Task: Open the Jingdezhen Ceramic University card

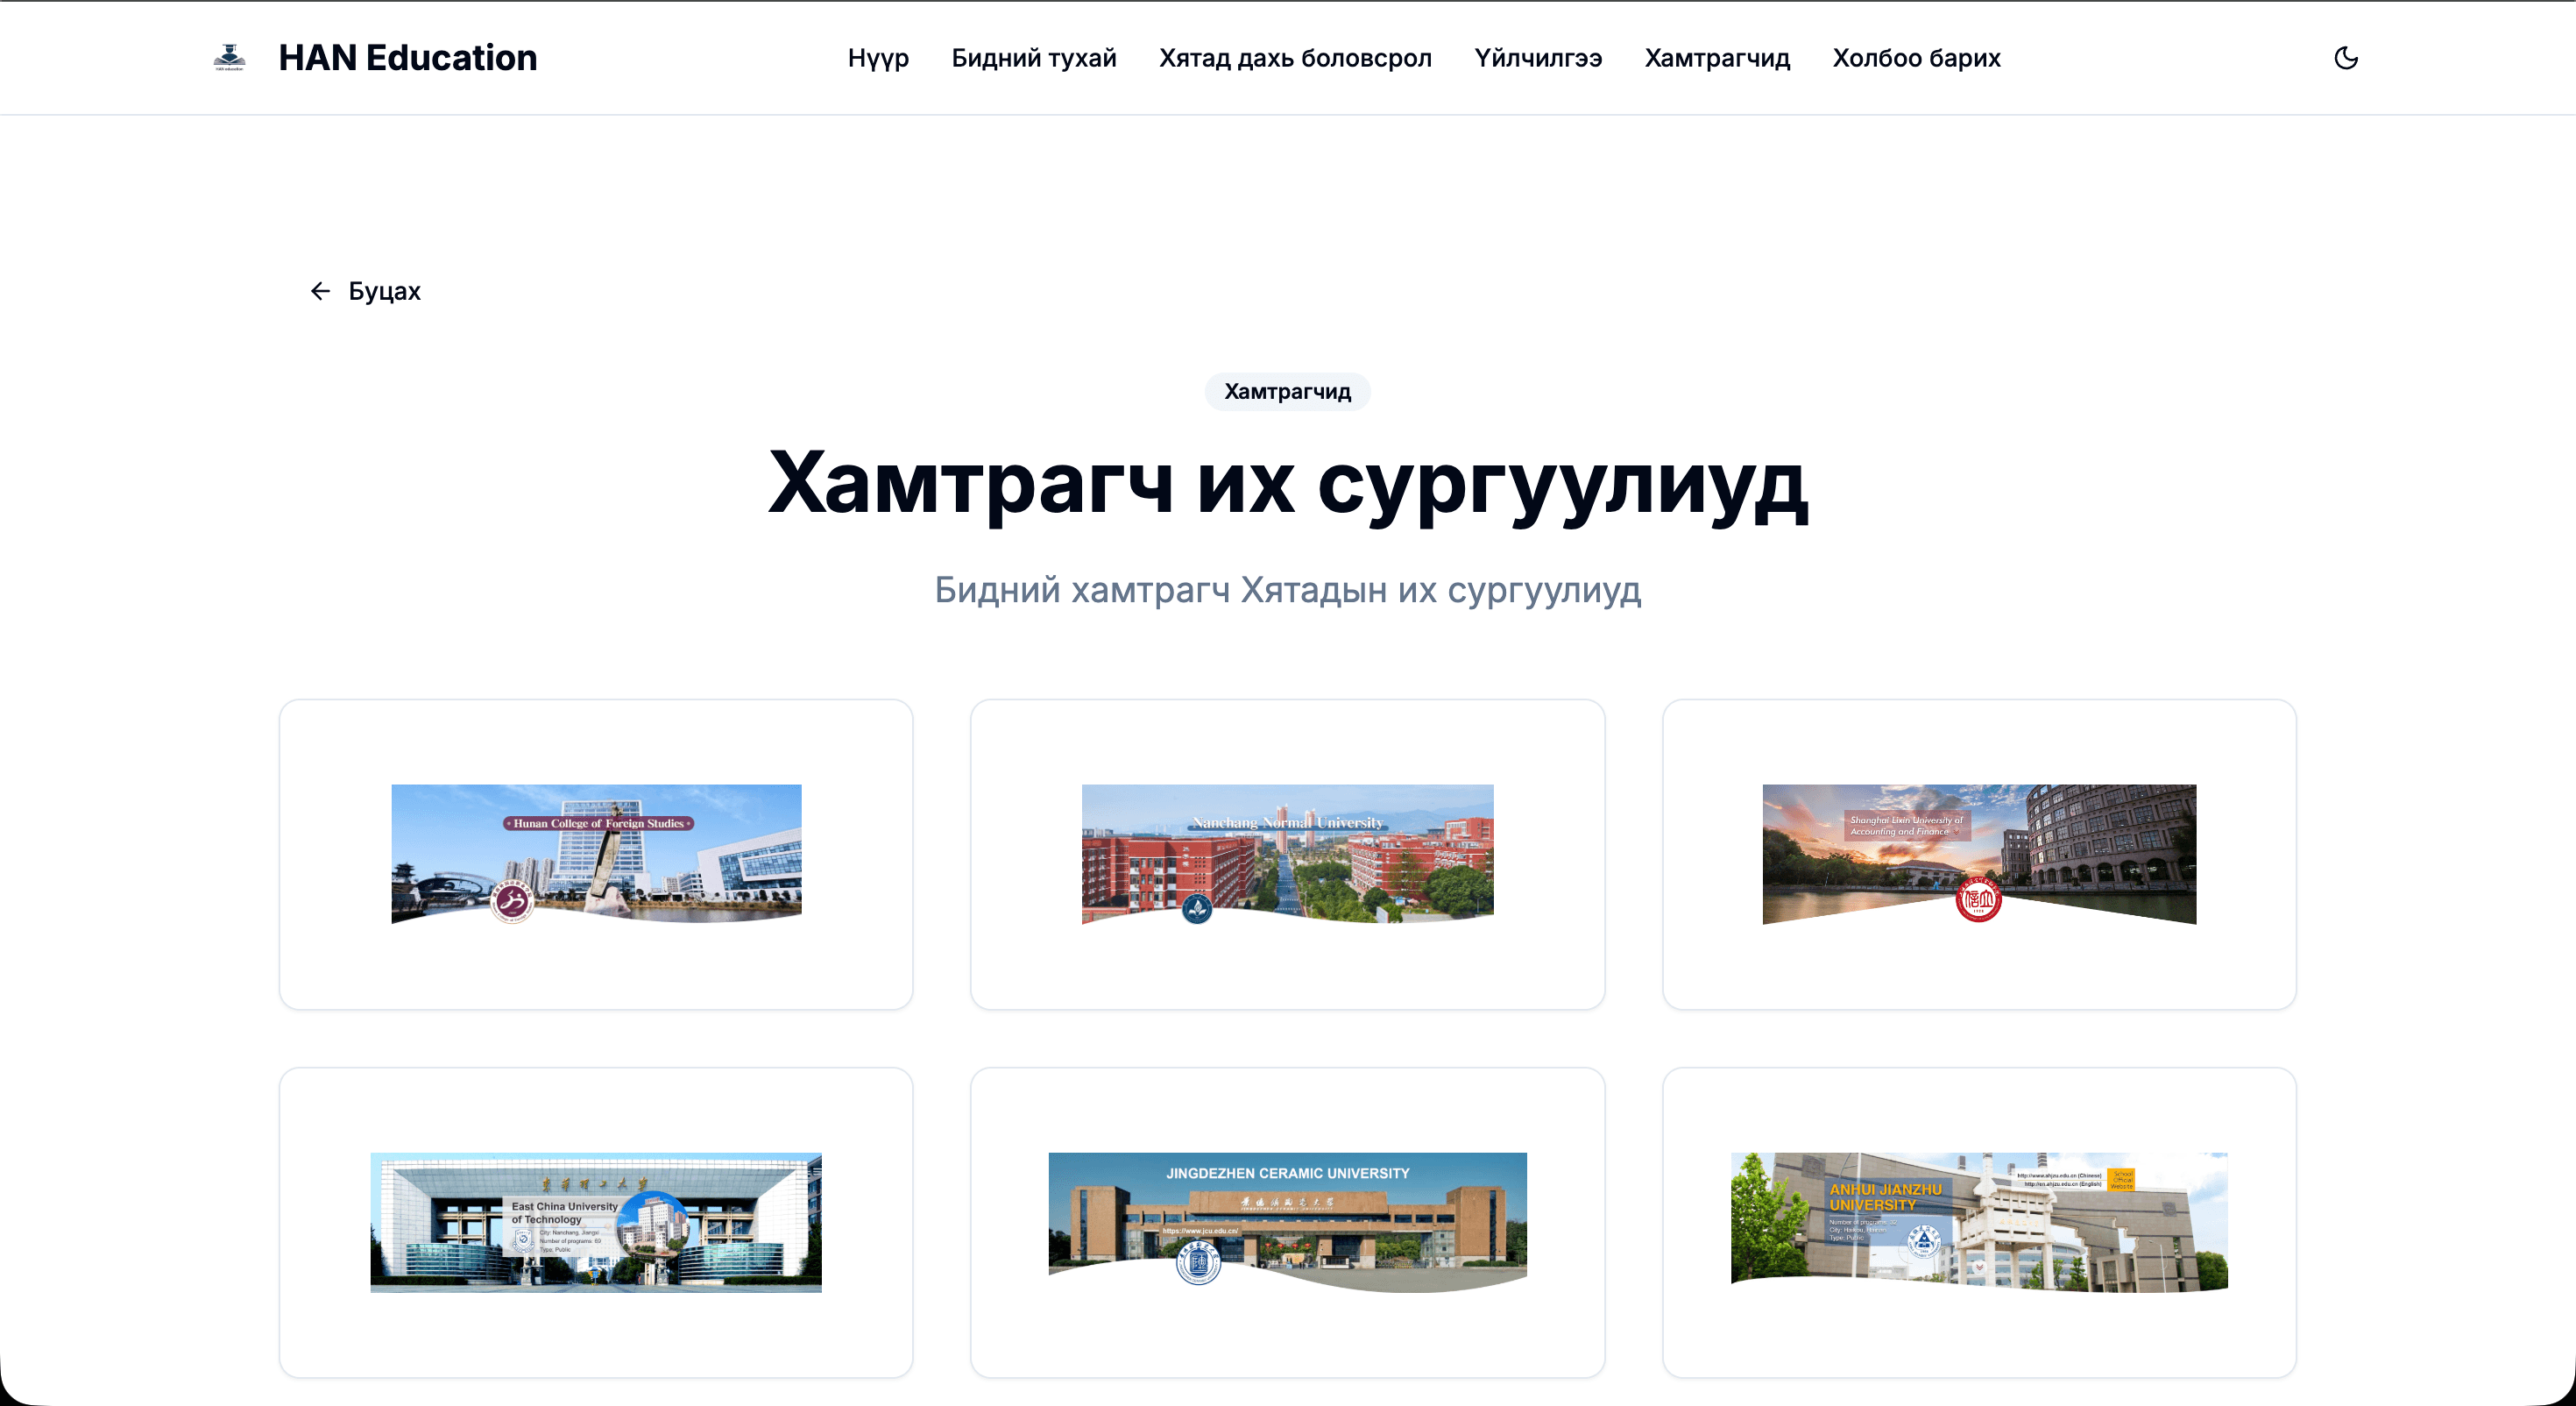Action: pos(1287,1222)
